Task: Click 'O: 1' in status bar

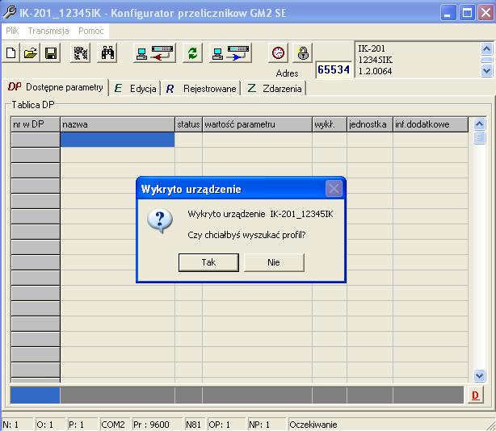Action: (x=45, y=425)
